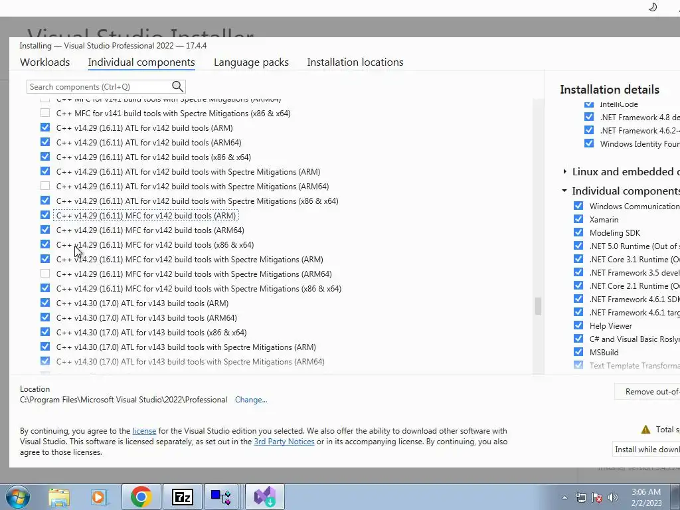This screenshot has height=510, width=680.
Task: Uncheck MFC for v142 build tools (ARM64)
Action: [45, 229]
